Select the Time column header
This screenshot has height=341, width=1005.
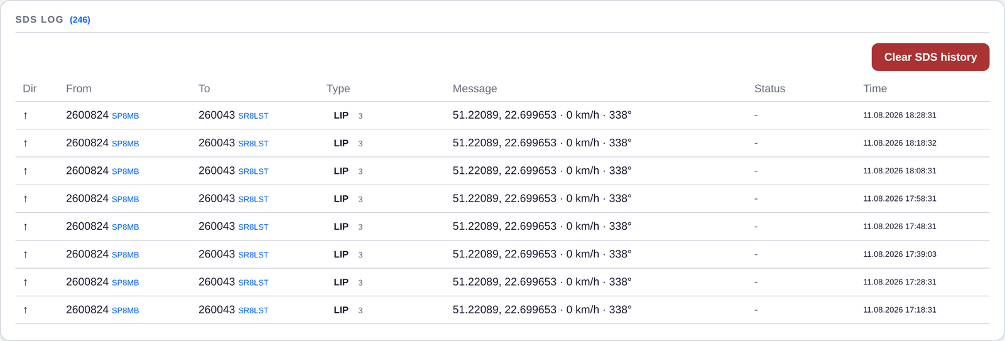pyautogui.click(x=875, y=89)
